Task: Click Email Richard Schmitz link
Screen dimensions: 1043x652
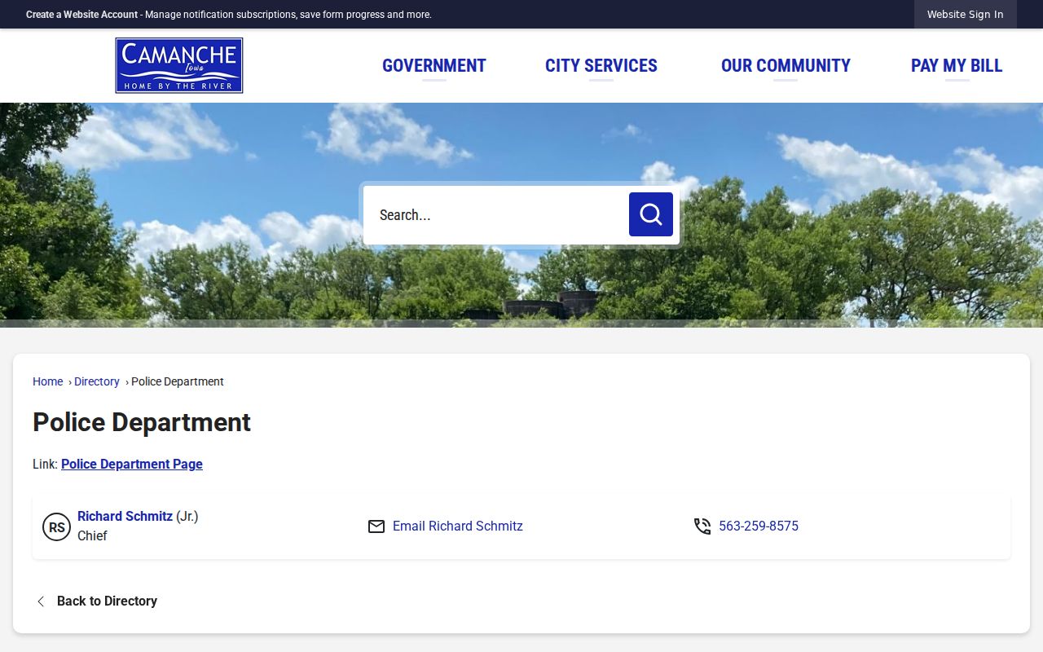Action: (458, 526)
